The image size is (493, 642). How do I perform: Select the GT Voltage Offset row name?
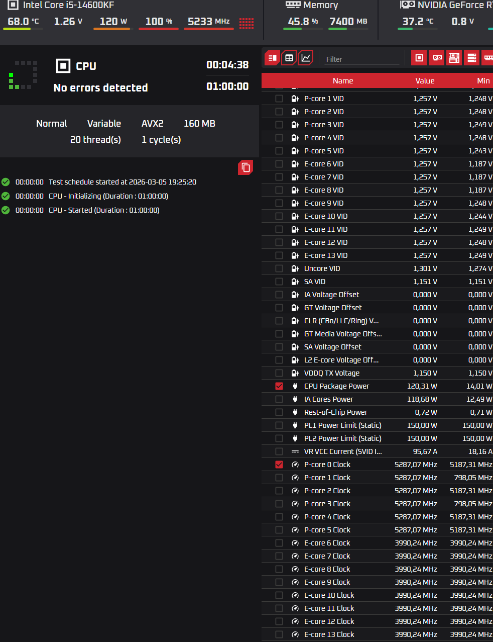[333, 308]
